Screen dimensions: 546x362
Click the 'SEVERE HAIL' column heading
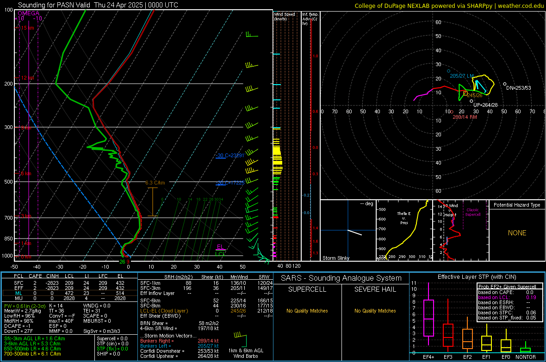click(x=375, y=289)
